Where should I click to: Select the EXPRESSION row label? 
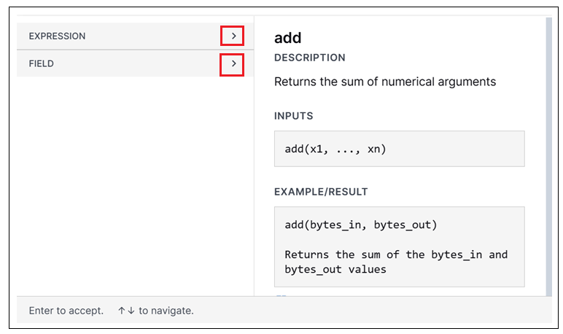click(57, 36)
